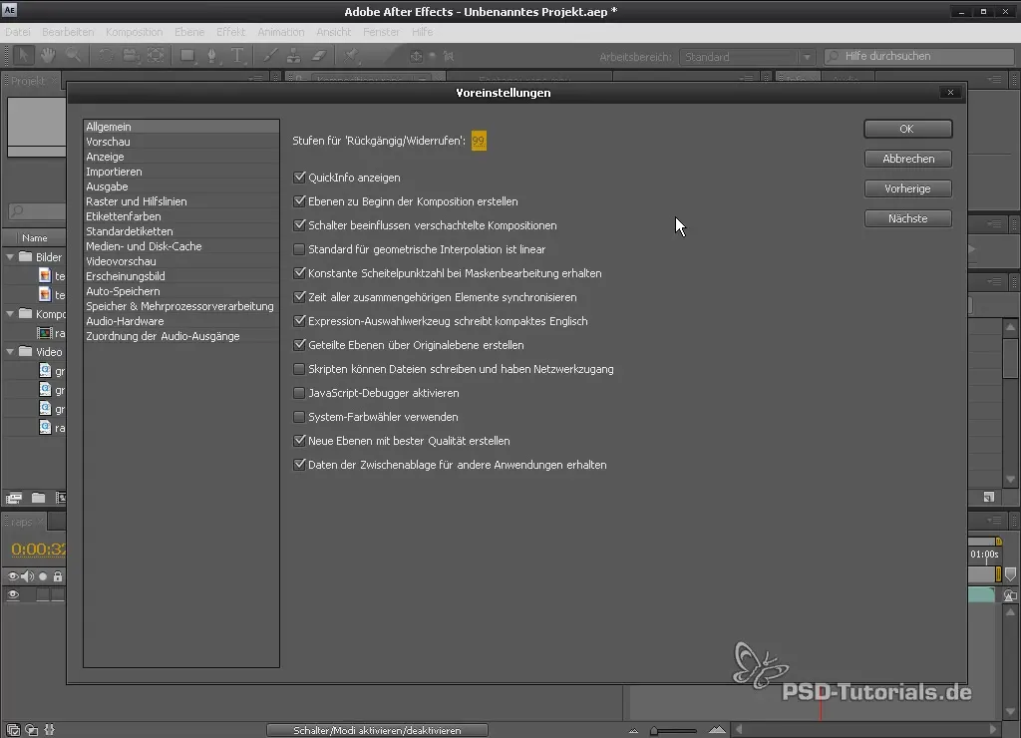
Task: Check 'JavaScript-Debugger aktivieren'
Action: point(299,393)
